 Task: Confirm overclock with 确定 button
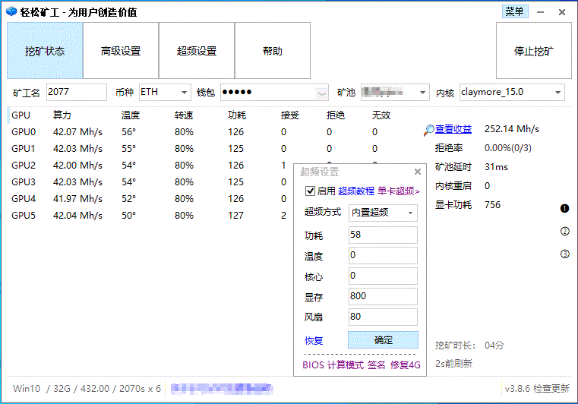[383, 340]
